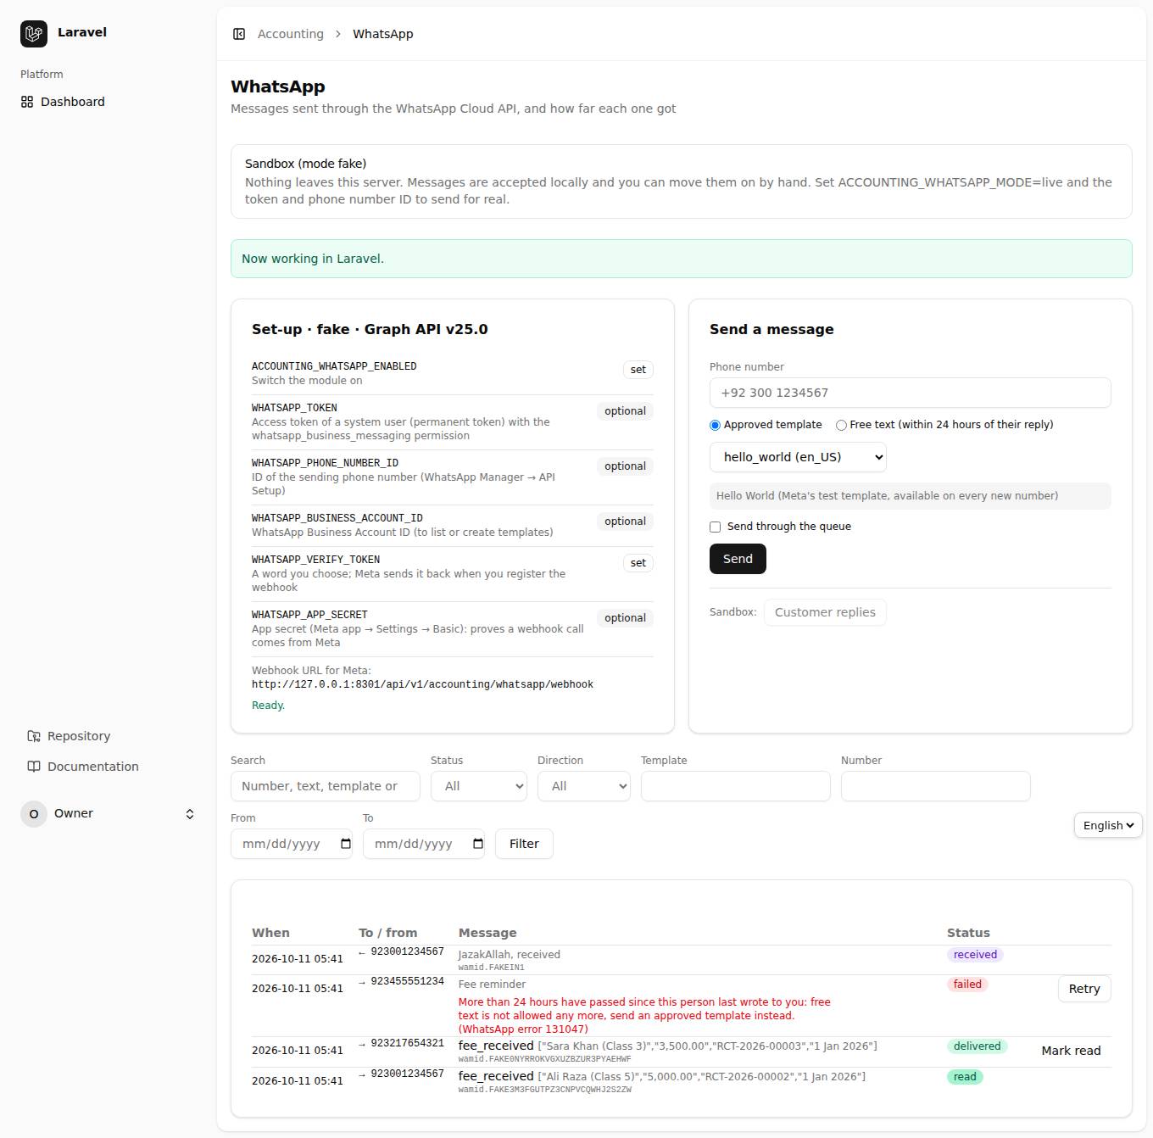Toggle the sidebar panel icon
The height and width of the screenshot is (1138, 1153).
tap(239, 34)
